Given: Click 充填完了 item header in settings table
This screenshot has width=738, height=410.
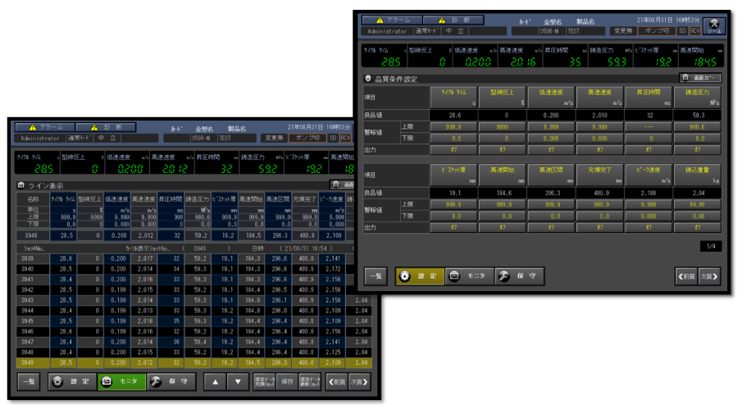Looking at the screenshot, I should click(599, 175).
